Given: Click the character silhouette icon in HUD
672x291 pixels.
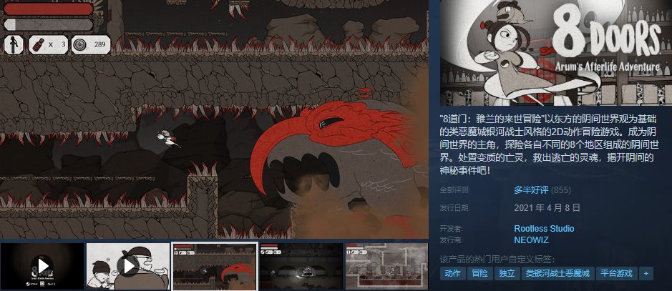Looking at the screenshot, I should [x=14, y=44].
